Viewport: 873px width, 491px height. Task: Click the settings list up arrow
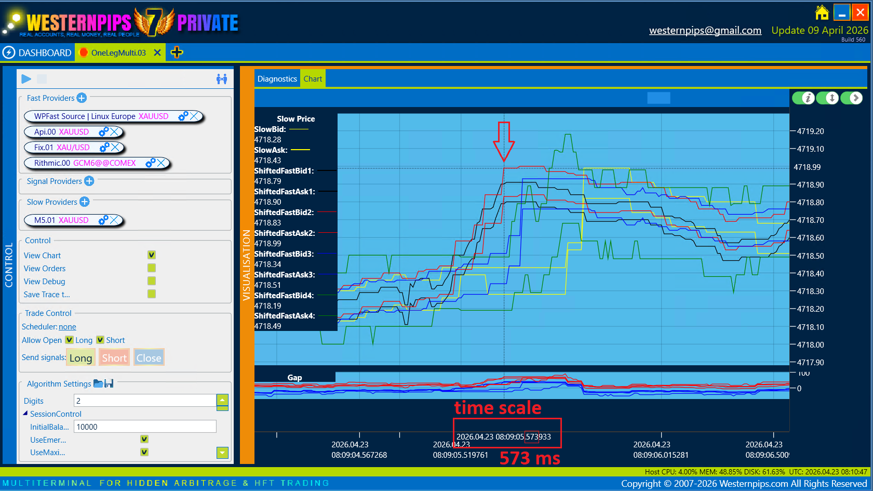[x=222, y=400]
